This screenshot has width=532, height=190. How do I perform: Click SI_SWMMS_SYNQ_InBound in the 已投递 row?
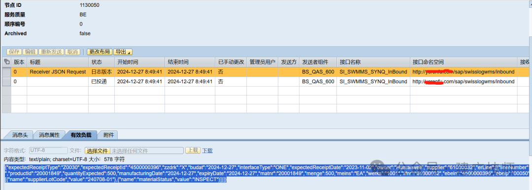point(373,81)
